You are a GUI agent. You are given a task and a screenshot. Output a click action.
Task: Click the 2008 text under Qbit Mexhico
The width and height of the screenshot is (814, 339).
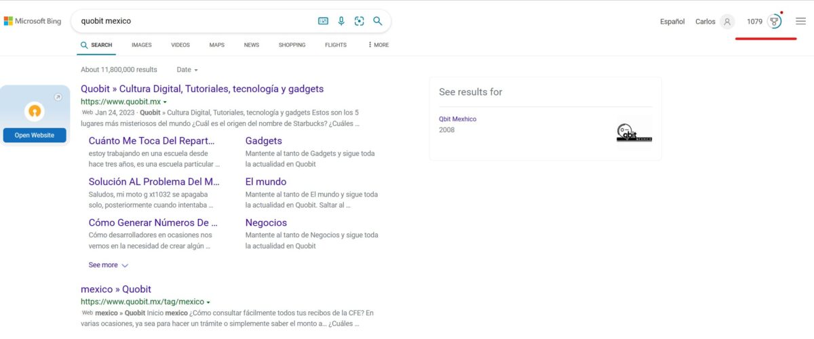pyautogui.click(x=447, y=130)
